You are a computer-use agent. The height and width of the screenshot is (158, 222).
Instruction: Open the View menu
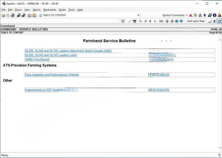click(x=27, y=10)
